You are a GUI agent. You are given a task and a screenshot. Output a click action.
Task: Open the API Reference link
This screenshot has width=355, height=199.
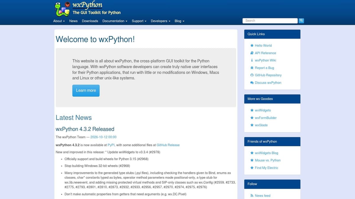(x=265, y=53)
